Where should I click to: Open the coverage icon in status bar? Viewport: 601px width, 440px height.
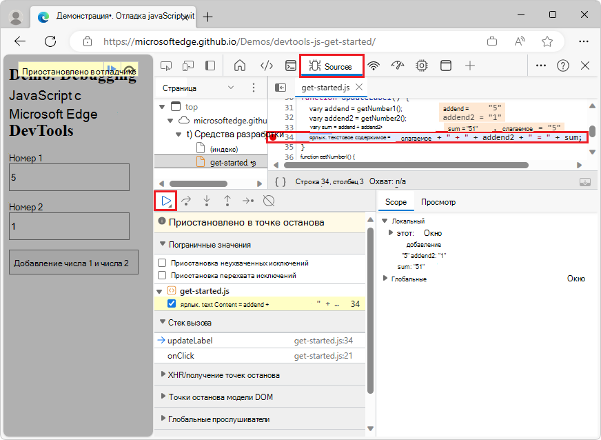pos(585,182)
